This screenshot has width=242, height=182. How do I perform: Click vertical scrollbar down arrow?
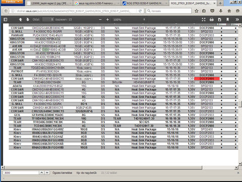(240, 164)
